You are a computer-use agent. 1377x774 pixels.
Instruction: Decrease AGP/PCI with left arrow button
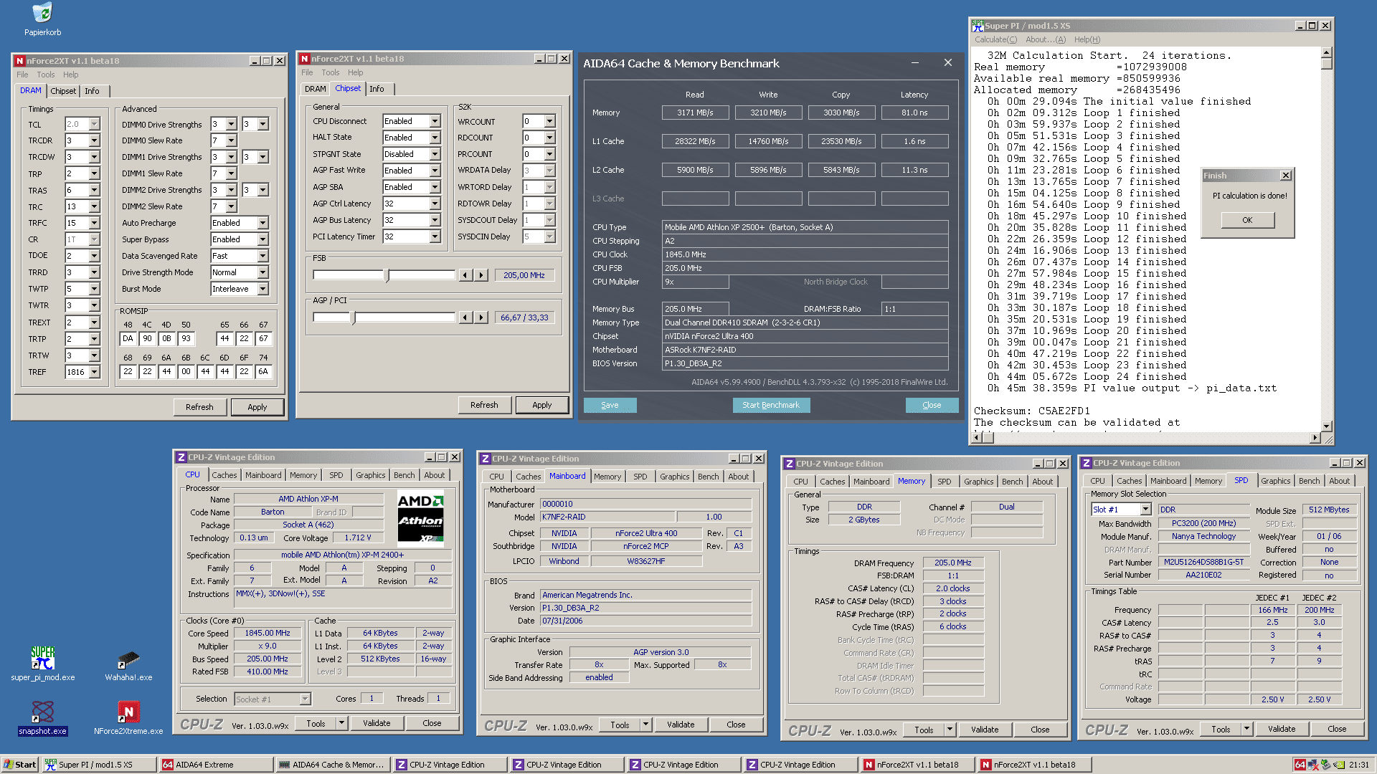[466, 317]
